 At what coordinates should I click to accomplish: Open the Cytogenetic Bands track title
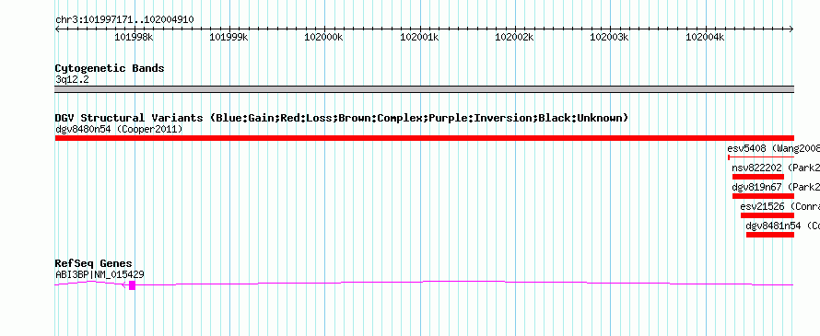[x=110, y=68]
